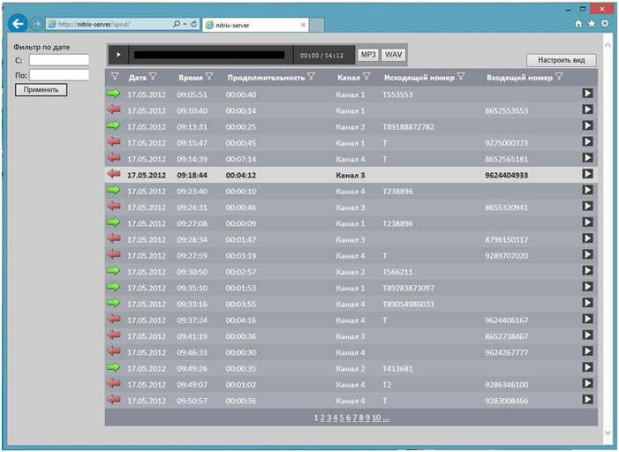Open filter for Канал column

pyautogui.click(x=366, y=77)
